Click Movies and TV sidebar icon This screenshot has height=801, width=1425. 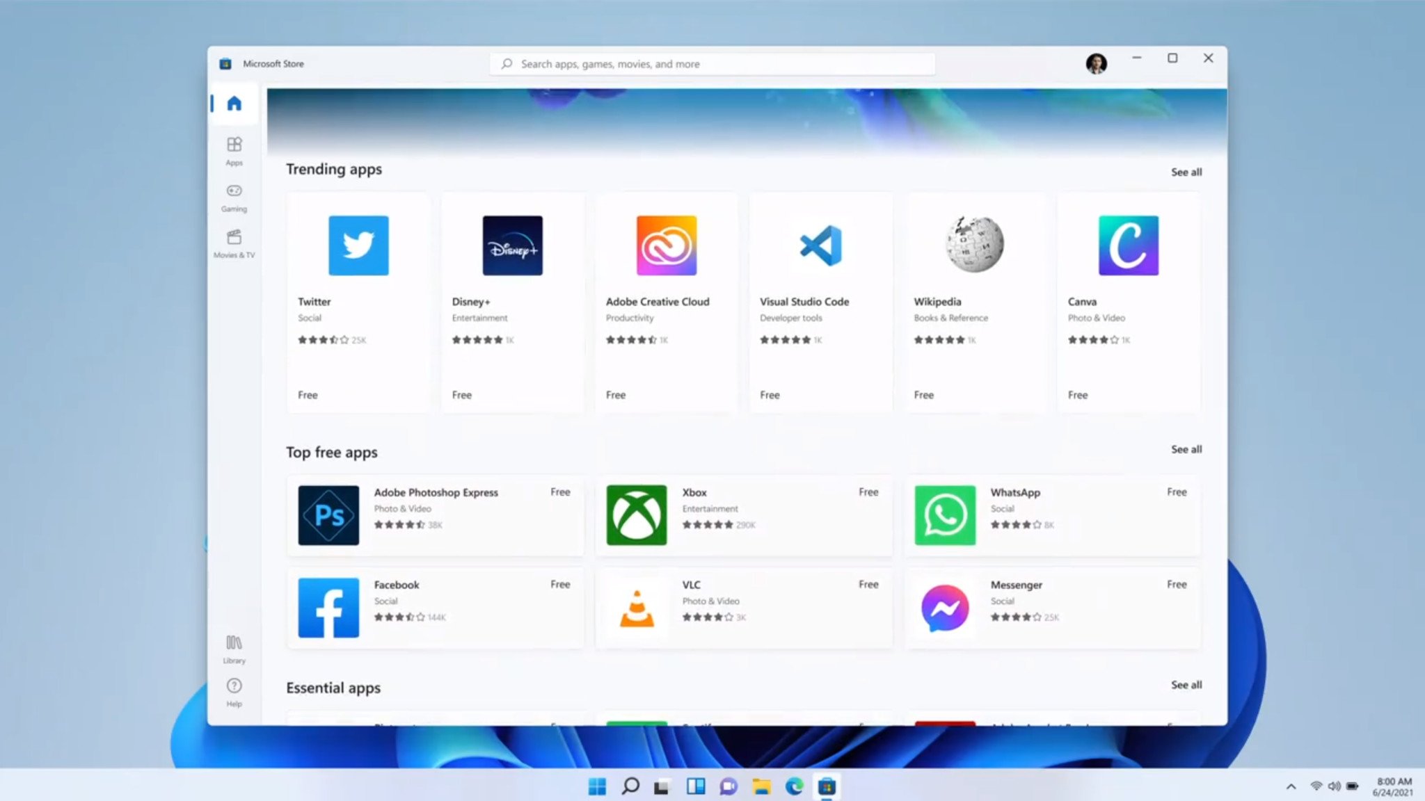[x=234, y=243]
